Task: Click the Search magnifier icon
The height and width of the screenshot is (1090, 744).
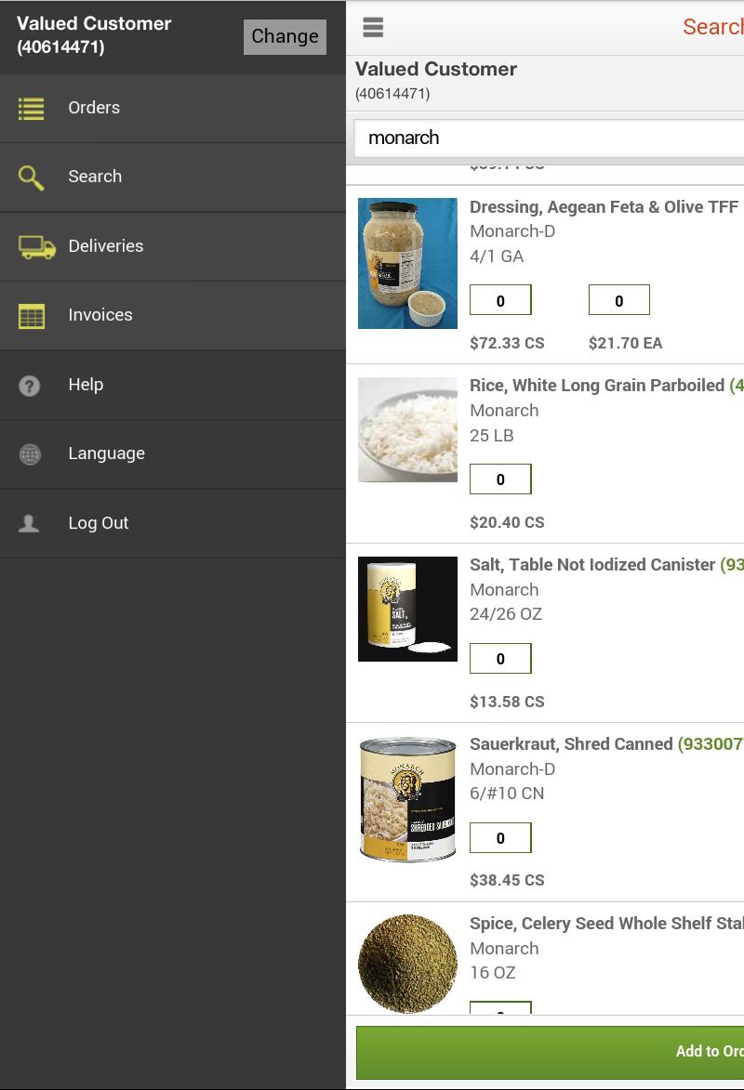Action: pos(31,177)
